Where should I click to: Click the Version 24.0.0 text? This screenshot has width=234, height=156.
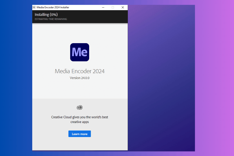(80, 78)
